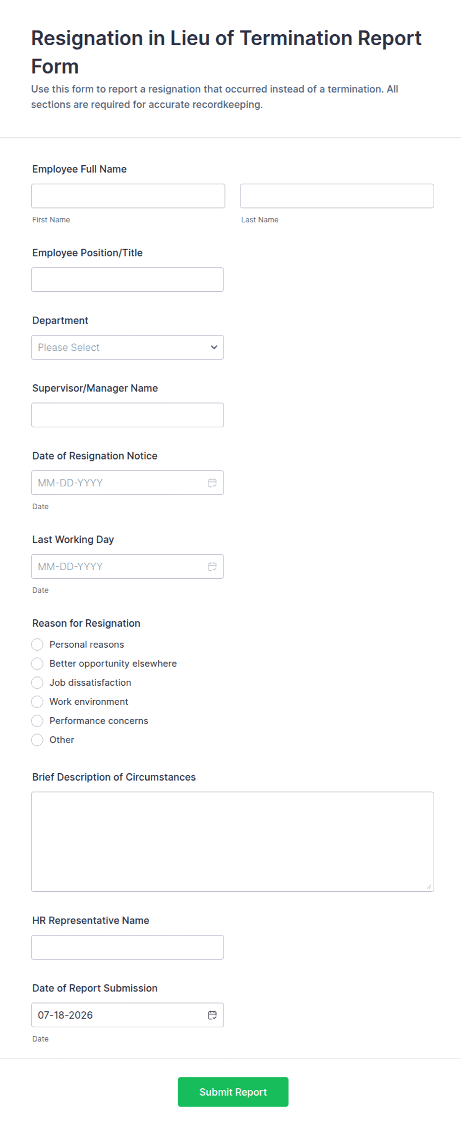Click the Supervisor/Manager Name text box
This screenshot has height=1131, width=461.
pos(127,415)
